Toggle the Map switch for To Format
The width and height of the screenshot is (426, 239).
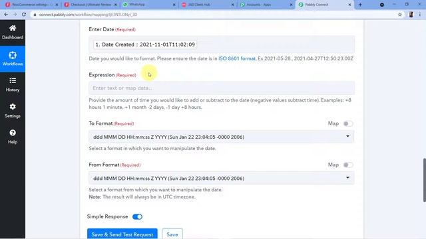click(348, 123)
